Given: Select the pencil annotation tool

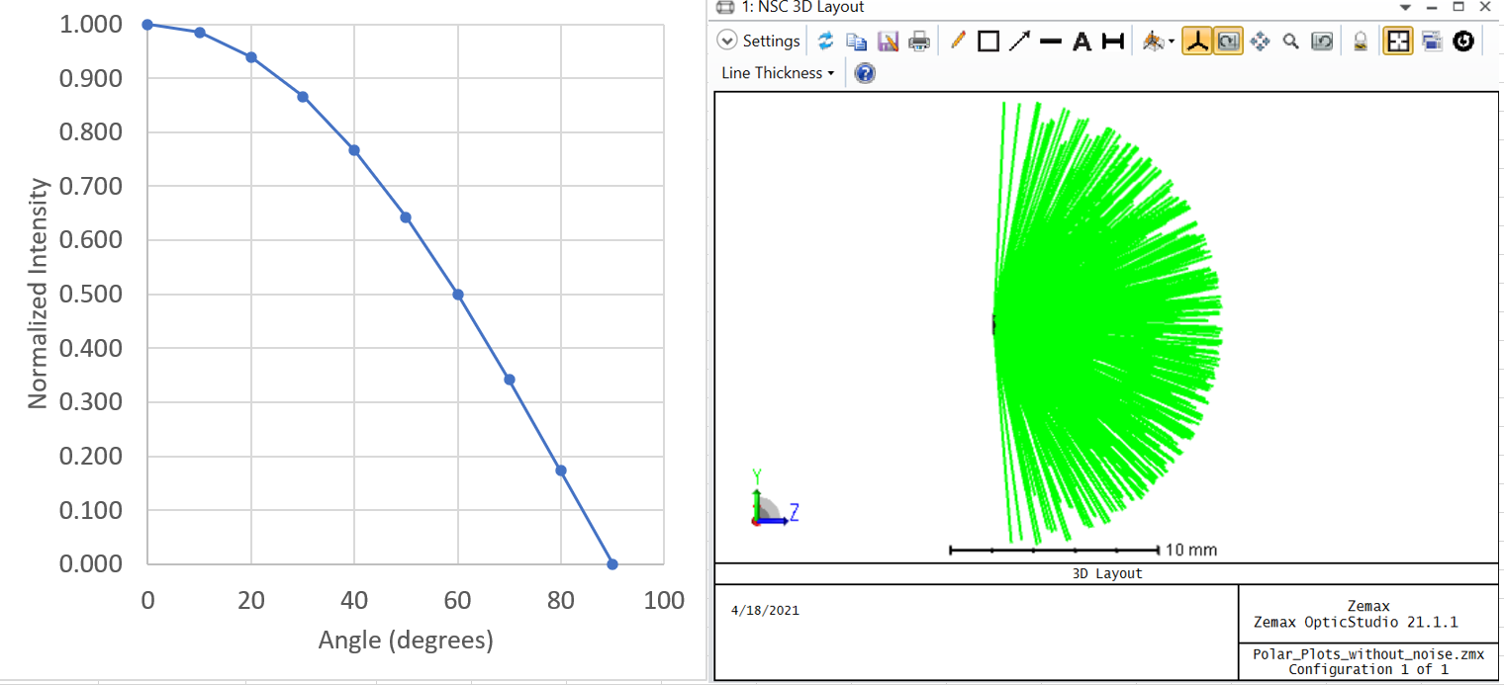Looking at the screenshot, I should click(957, 41).
